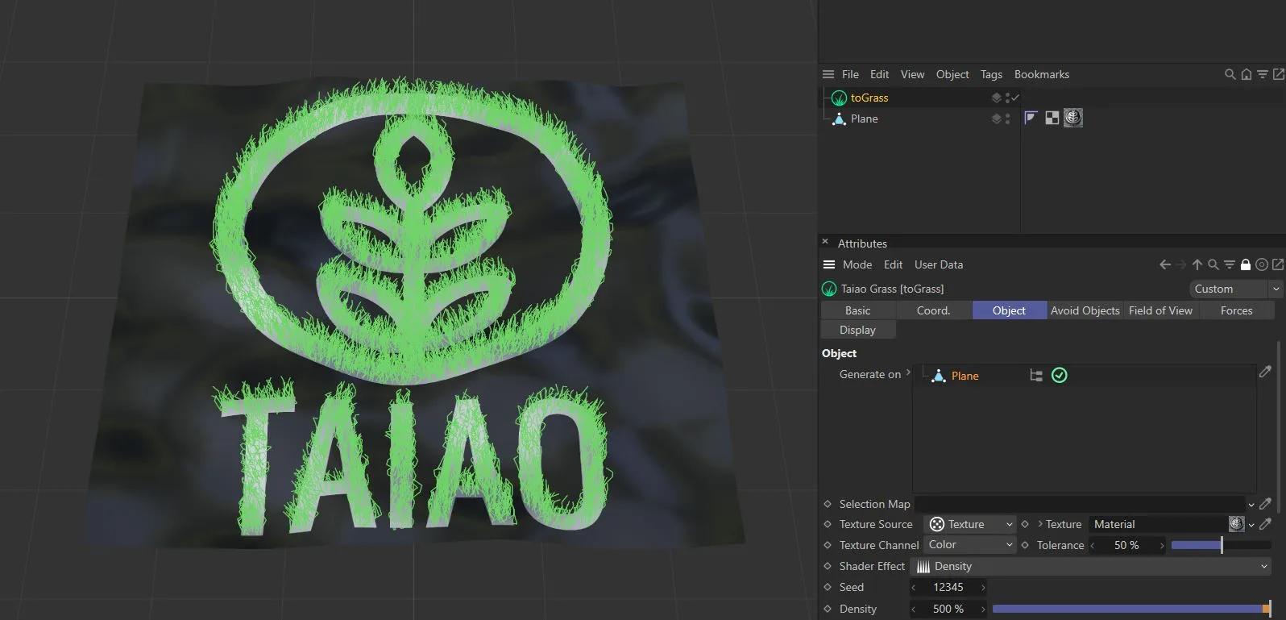Open the Texture Source dropdown
Image resolution: width=1286 pixels, height=620 pixels.
[970, 524]
